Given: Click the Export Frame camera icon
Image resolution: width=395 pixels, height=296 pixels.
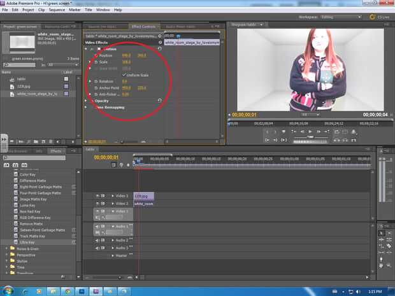Looking at the screenshot, I should click(354, 132).
